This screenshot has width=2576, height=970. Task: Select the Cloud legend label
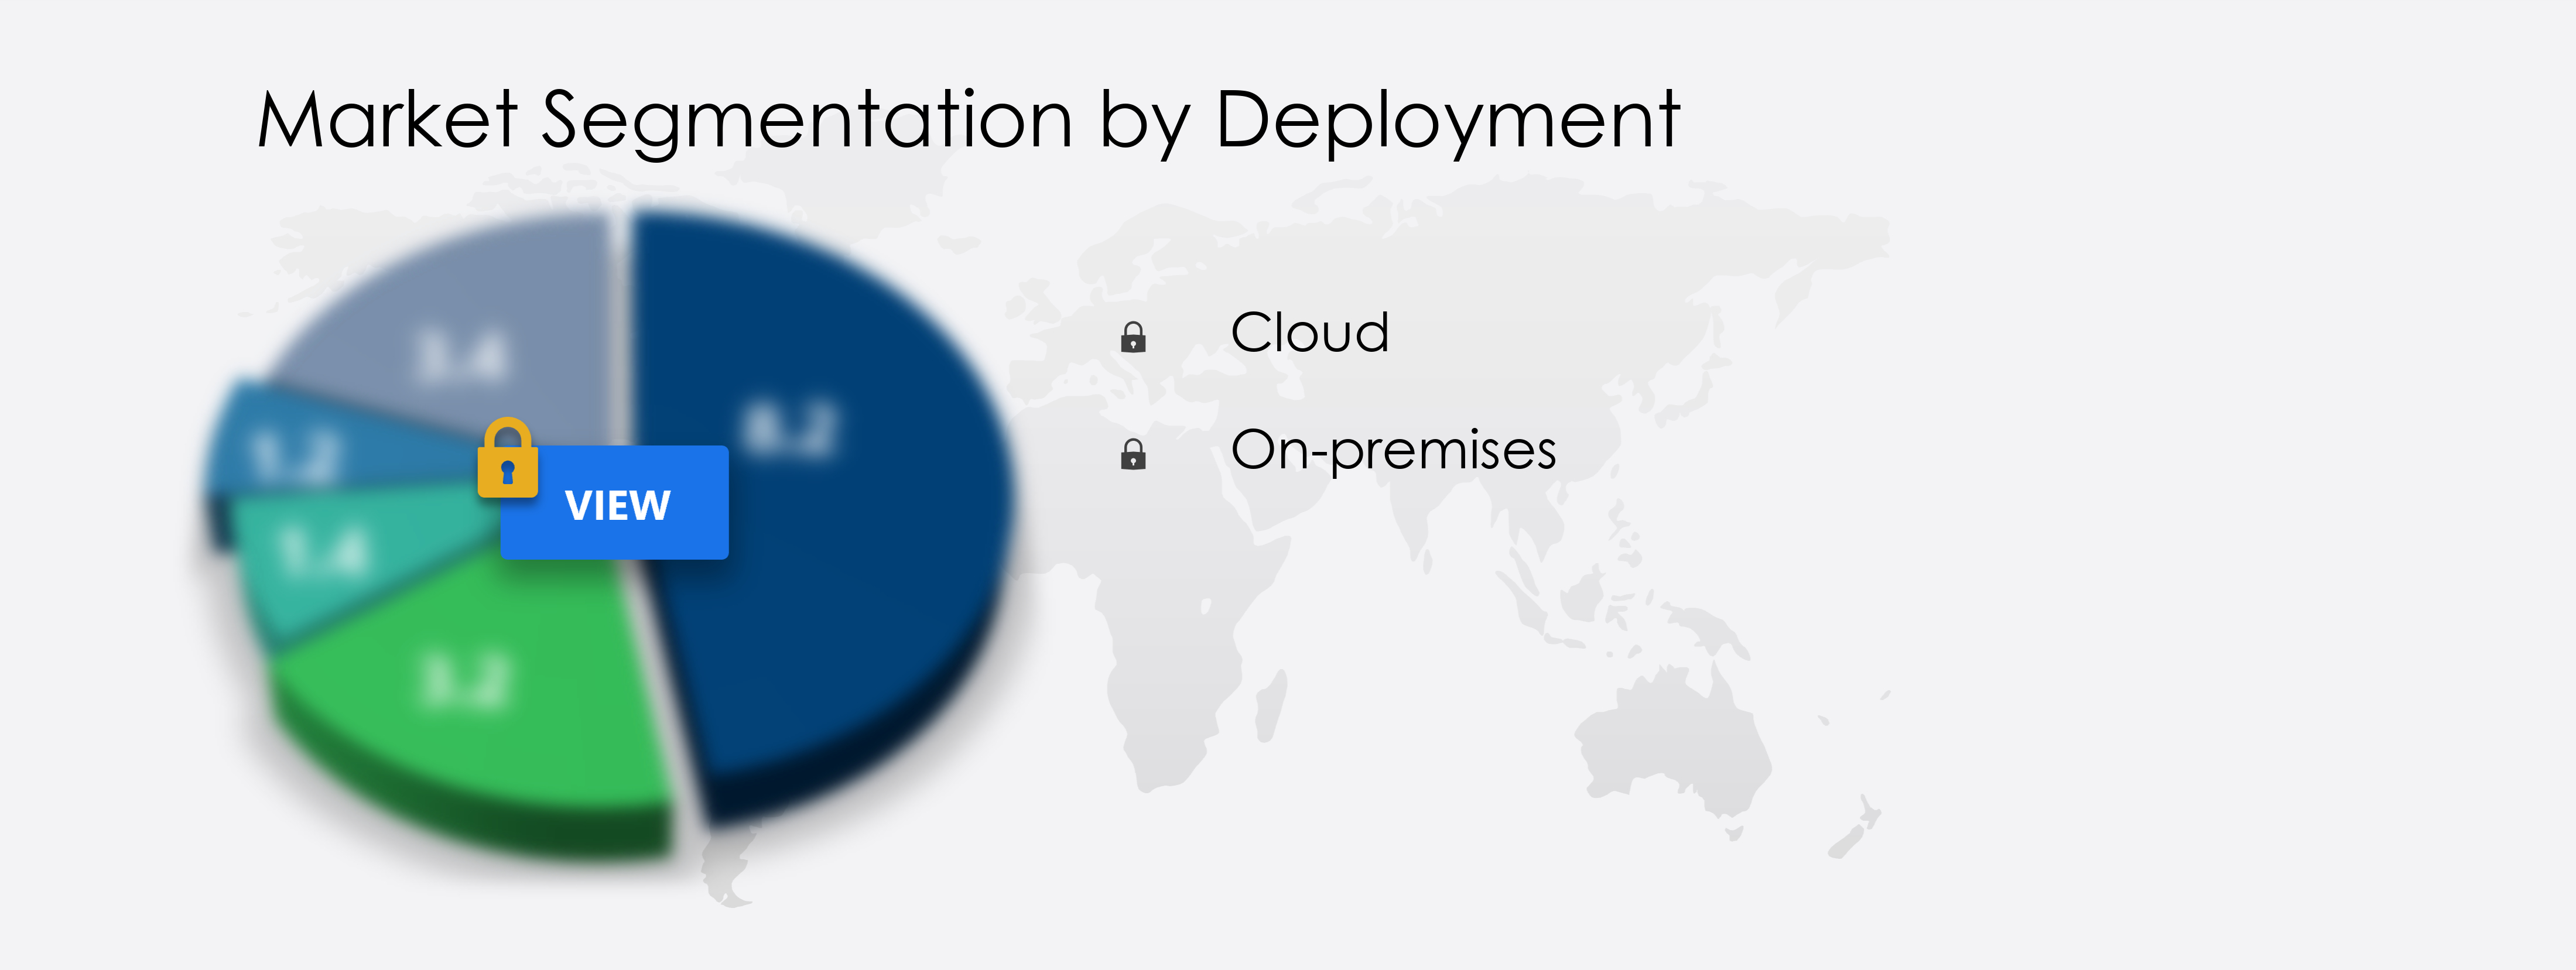coord(1309,332)
